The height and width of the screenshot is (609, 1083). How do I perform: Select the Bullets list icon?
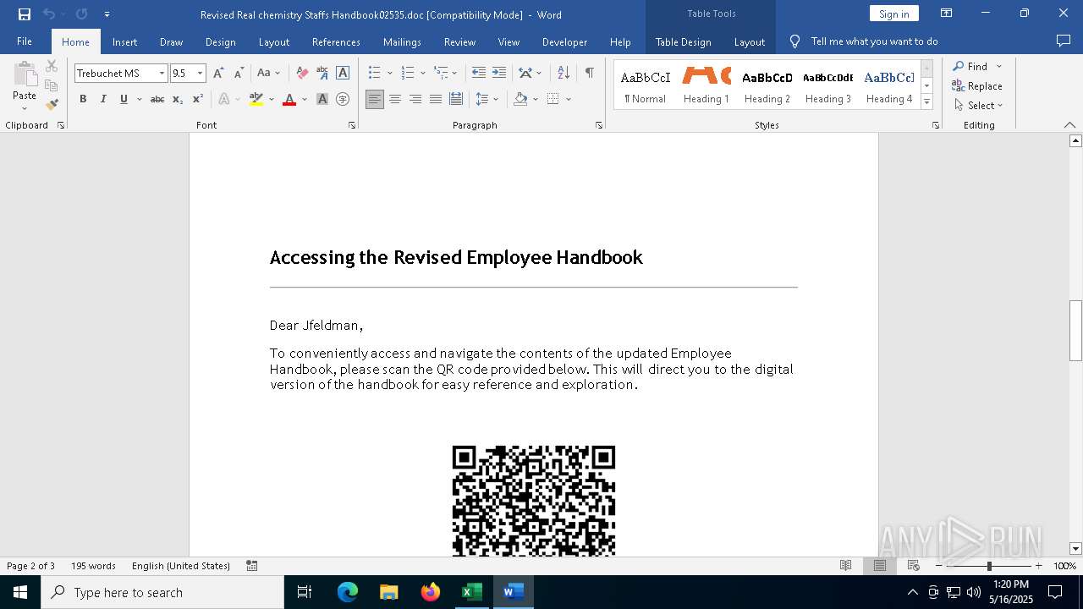click(x=374, y=74)
